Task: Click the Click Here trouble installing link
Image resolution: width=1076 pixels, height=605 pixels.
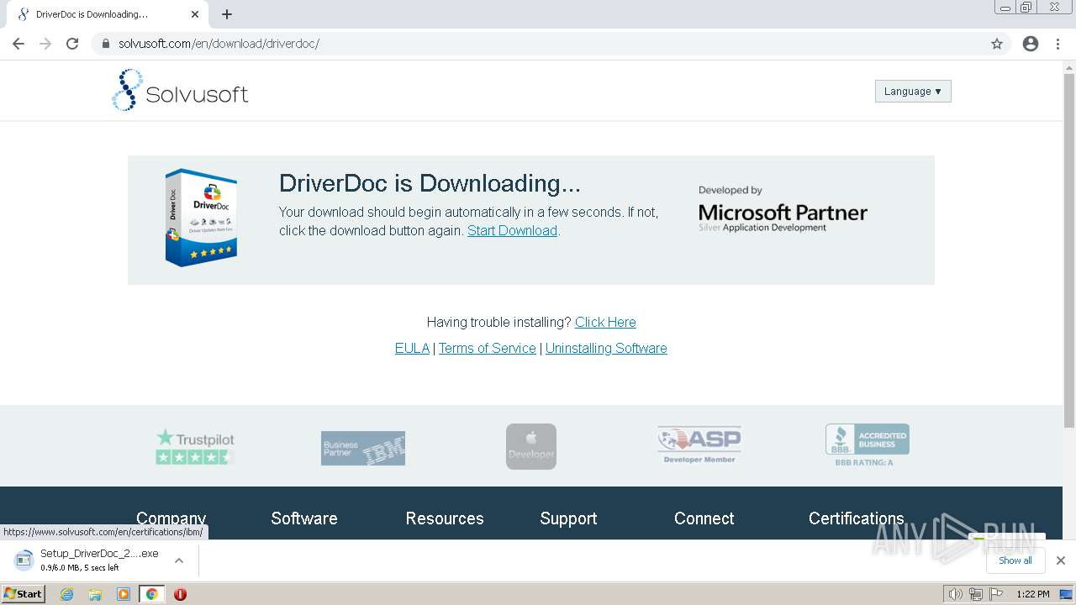Action: [x=605, y=322]
